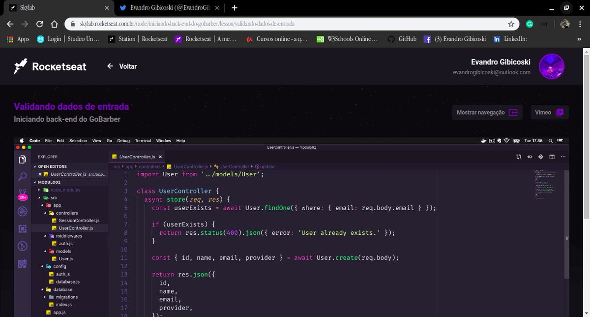
Task: Click the update breadcrumb segment
Action: (265, 167)
